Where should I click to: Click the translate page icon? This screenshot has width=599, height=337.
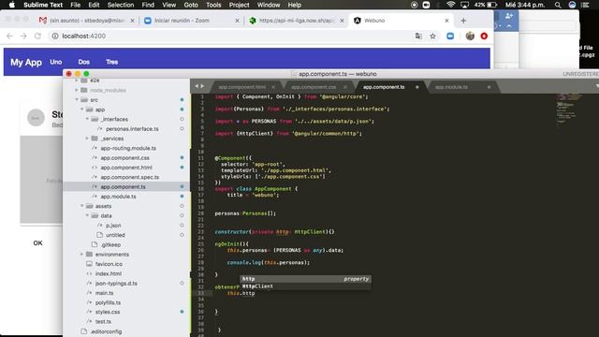click(x=418, y=36)
